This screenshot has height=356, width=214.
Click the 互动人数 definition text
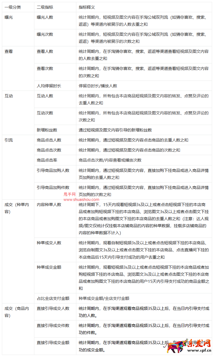[144, 100]
